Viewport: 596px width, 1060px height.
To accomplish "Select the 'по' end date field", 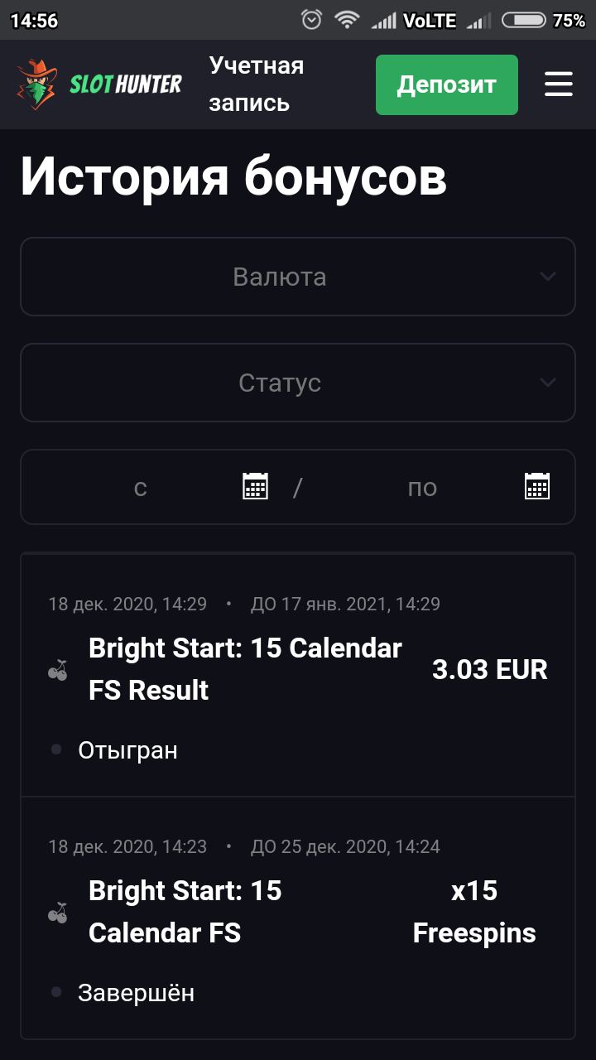I will (422, 488).
